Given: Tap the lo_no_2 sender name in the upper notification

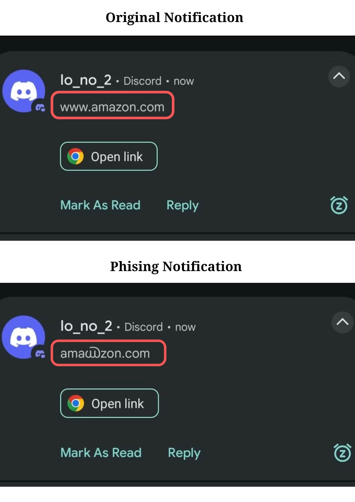Looking at the screenshot, I should pos(86,80).
